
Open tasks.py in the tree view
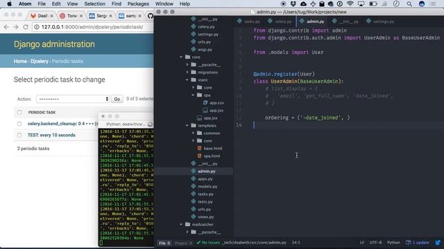(x=205, y=194)
